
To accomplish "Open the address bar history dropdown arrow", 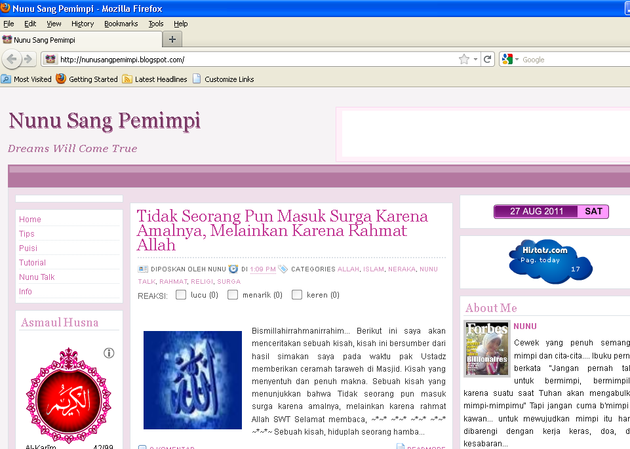I will [x=475, y=60].
